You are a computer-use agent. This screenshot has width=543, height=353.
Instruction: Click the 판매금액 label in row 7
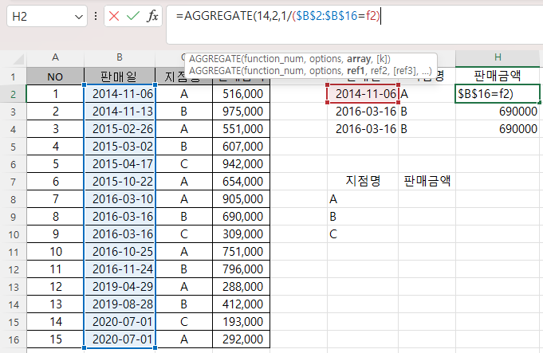point(427,181)
